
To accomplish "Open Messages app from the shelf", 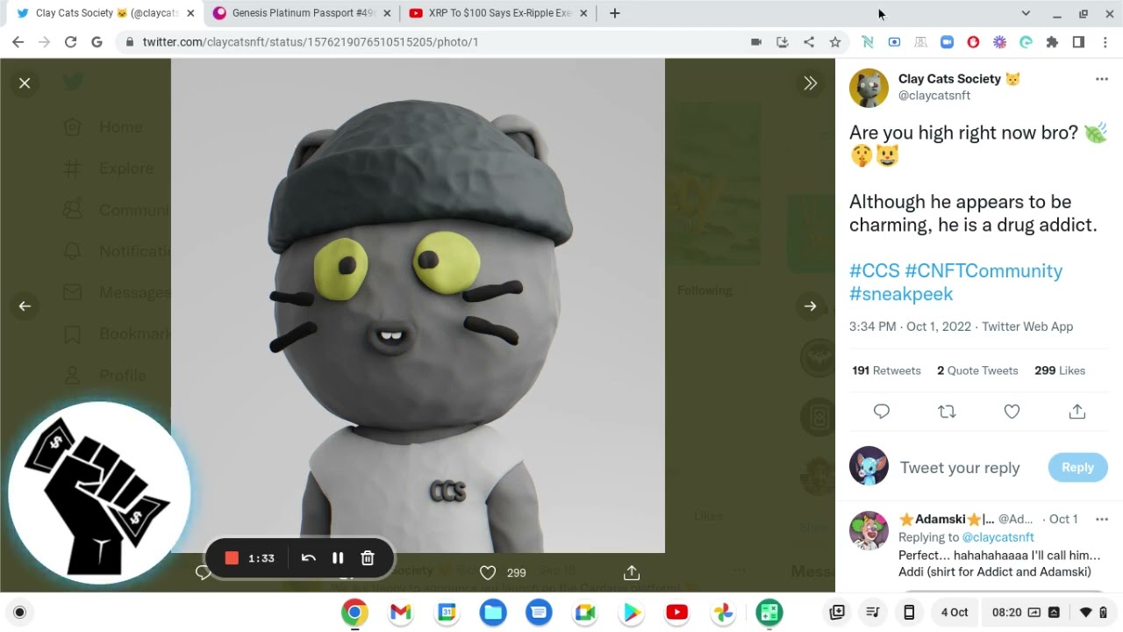I will [539, 613].
